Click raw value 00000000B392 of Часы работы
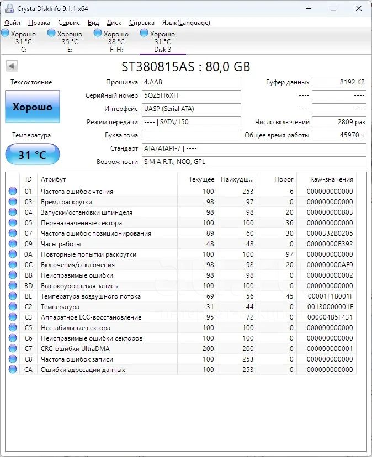The height and width of the screenshot is (457, 372). (330, 243)
